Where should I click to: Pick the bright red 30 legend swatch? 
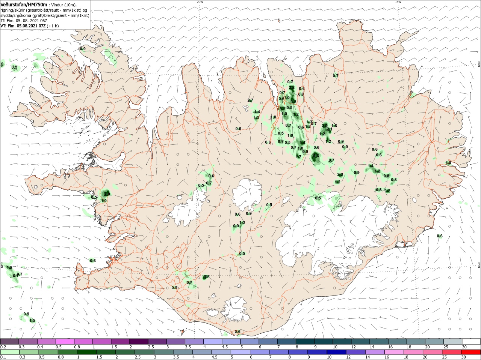(x=470, y=352)
